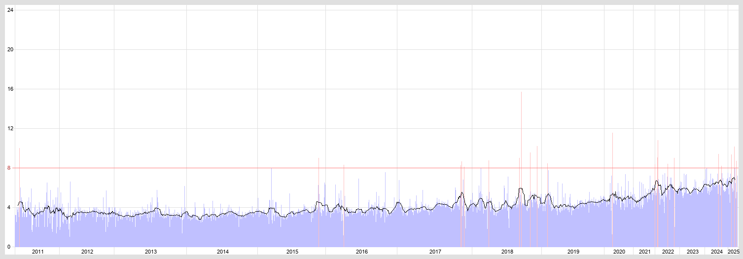Click the red 8 threshold axis label
The width and height of the screenshot is (743, 259).
[9, 168]
